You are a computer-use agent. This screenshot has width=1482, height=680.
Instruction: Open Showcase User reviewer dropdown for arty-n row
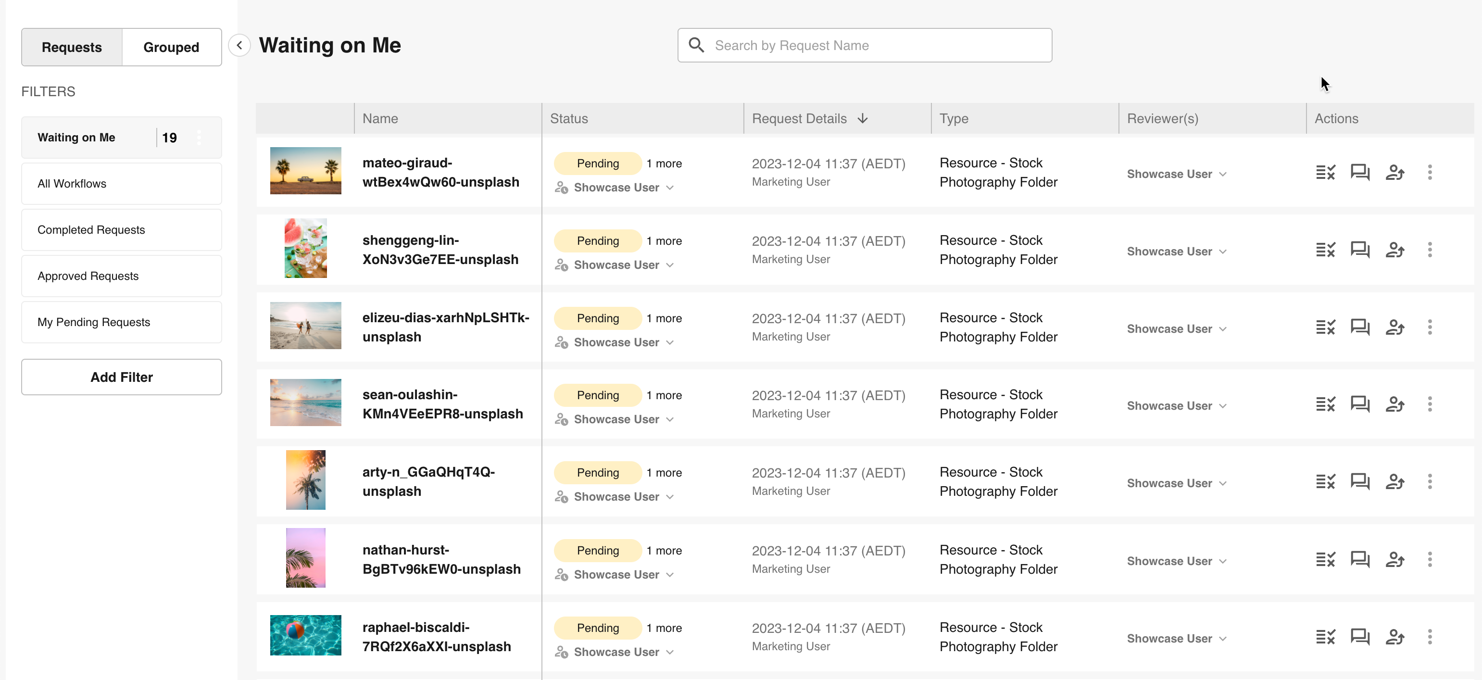click(x=1177, y=483)
